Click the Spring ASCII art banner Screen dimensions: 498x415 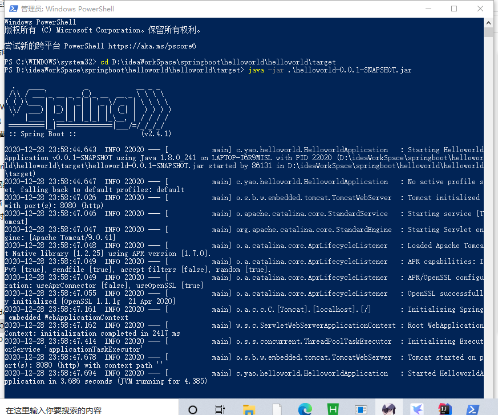(x=89, y=109)
